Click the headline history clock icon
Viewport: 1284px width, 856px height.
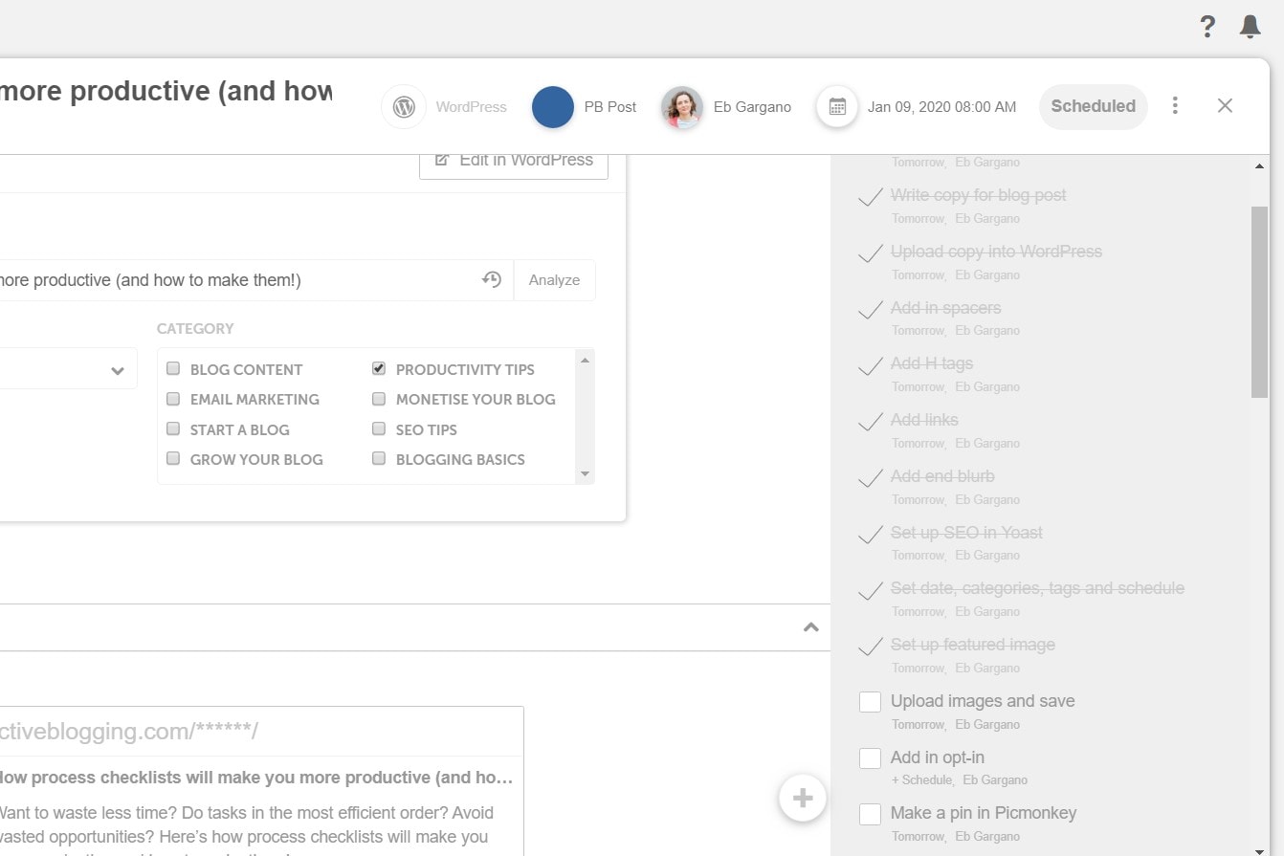[x=492, y=279]
